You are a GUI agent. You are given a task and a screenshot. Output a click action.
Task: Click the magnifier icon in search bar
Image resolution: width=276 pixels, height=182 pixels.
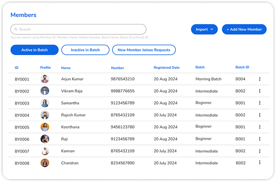click(x=16, y=29)
